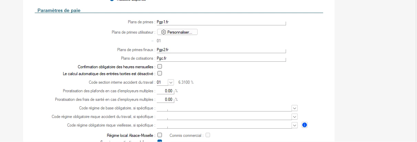Screen dimensions: 417x142
Task: Click the Paramètres de paie section heading
Action: coord(59,10)
